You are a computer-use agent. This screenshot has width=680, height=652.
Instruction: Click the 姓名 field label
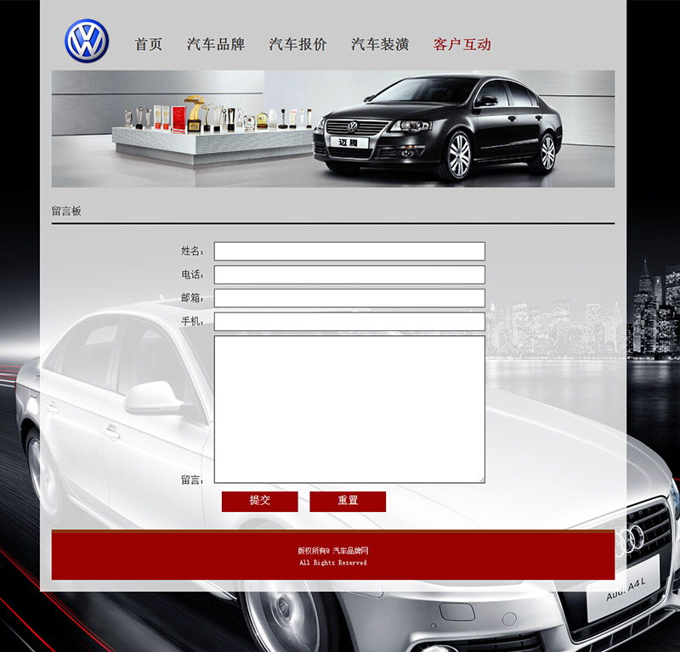coord(192,251)
